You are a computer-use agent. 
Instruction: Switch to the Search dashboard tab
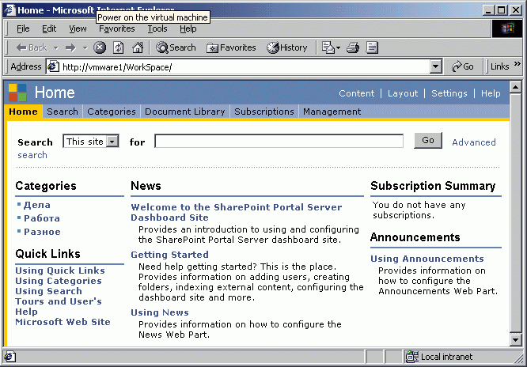pos(63,112)
